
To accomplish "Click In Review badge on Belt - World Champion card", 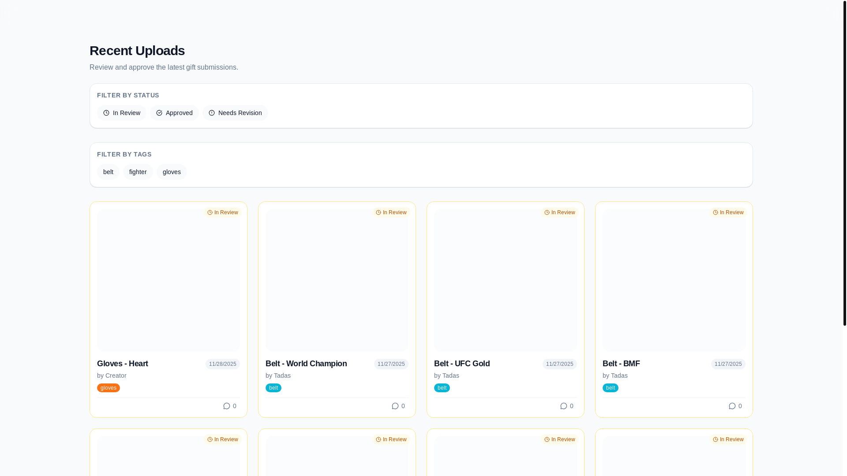I will pyautogui.click(x=391, y=212).
